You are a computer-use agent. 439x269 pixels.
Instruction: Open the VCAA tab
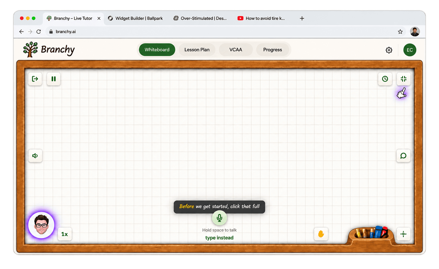point(236,50)
